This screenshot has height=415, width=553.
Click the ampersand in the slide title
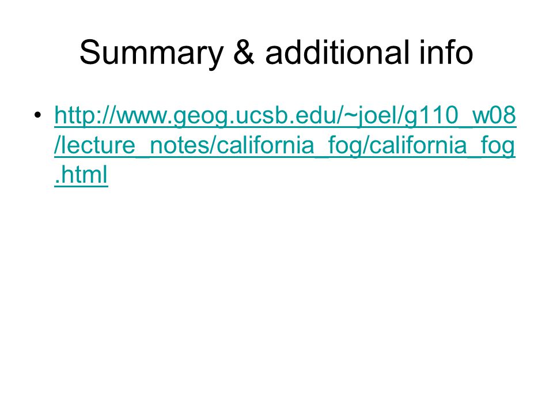pos(244,52)
